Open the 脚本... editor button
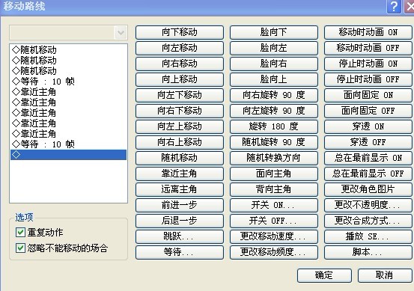This screenshot has height=291, width=414. [368, 252]
